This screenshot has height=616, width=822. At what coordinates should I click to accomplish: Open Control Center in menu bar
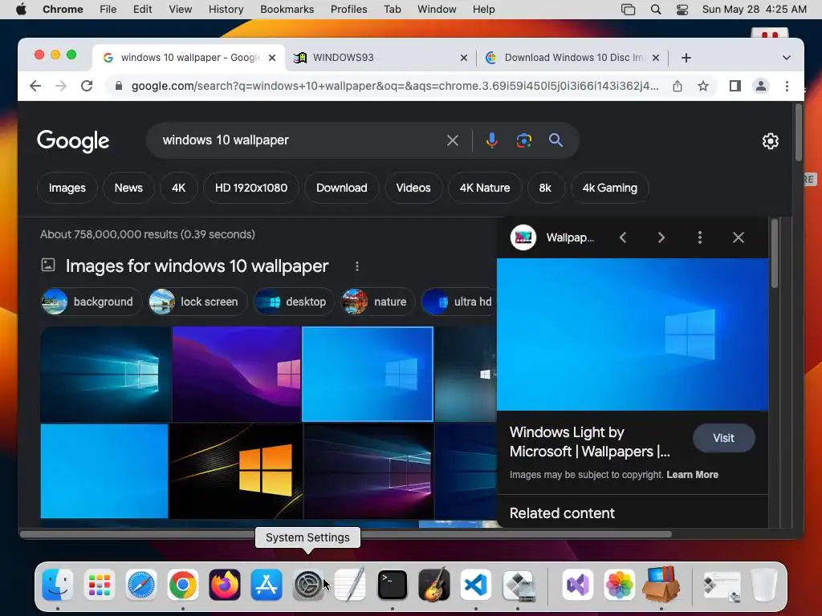[x=682, y=10]
